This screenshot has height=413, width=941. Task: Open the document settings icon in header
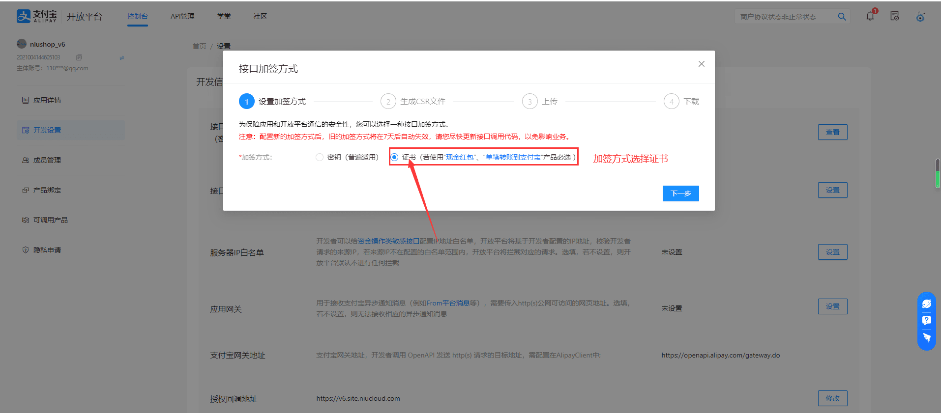pyautogui.click(x=895, y=16)
